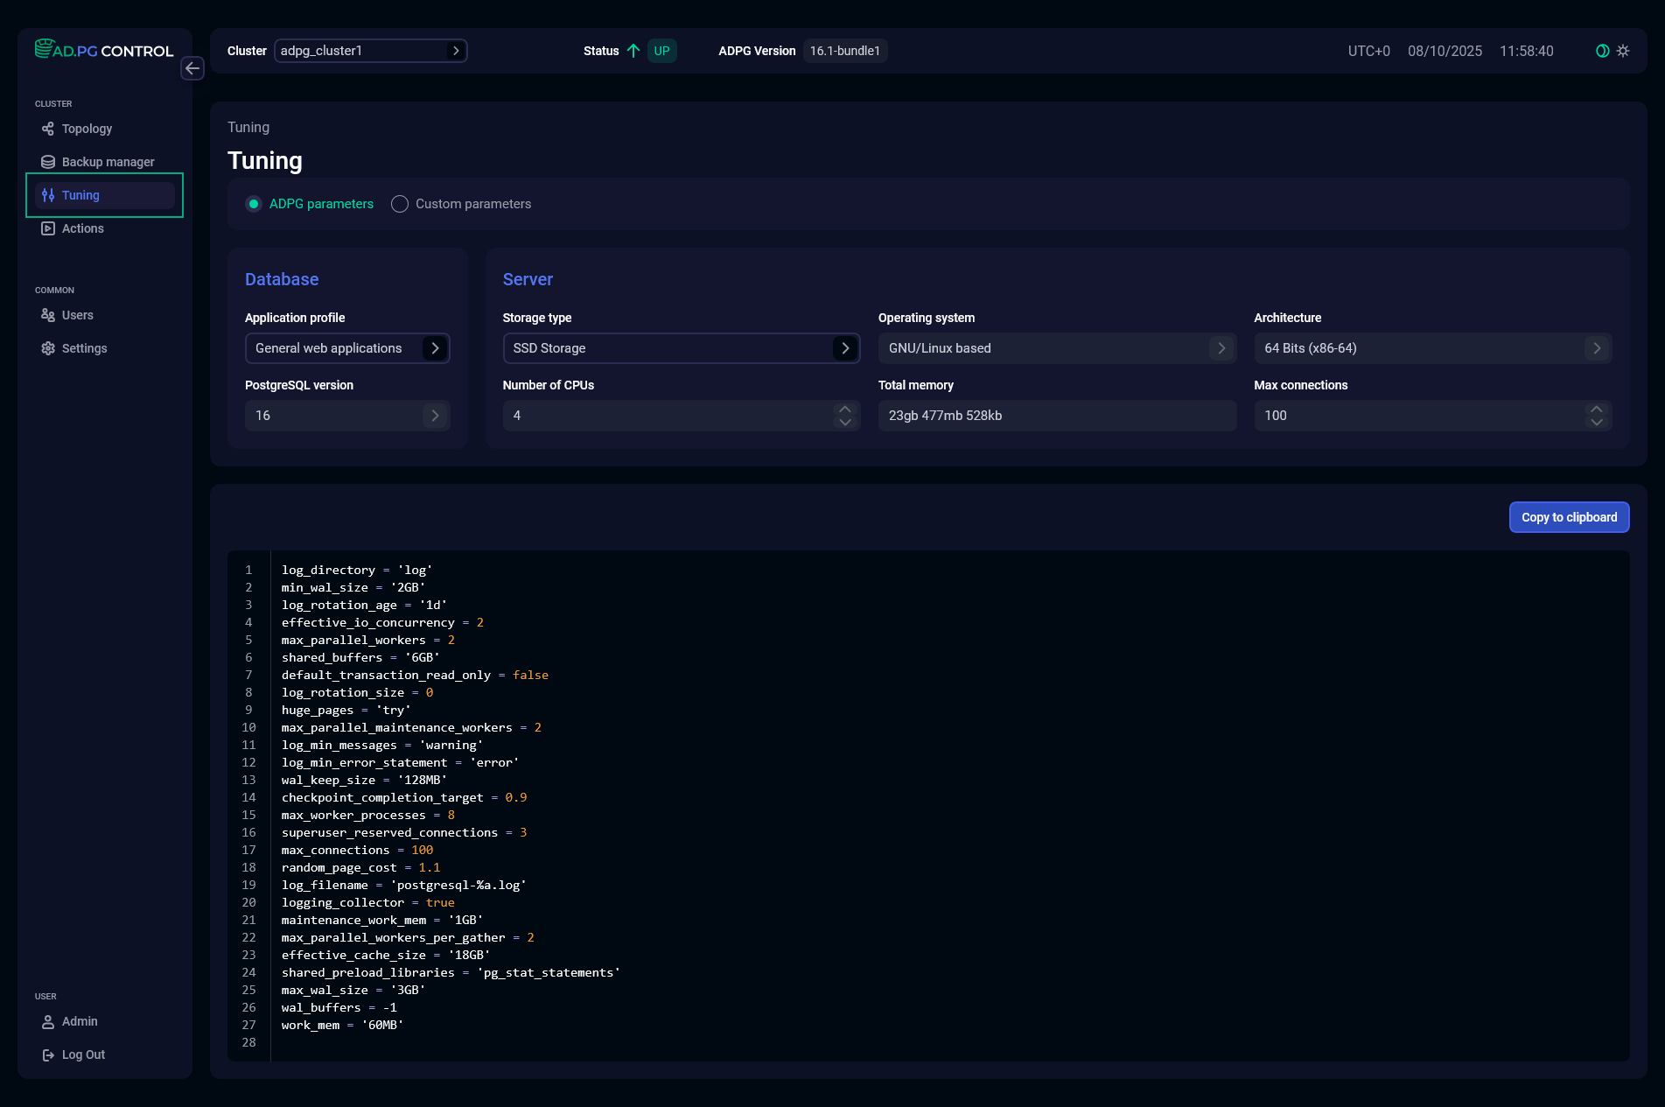Toggle dark mode with the contrast icon

pyautogui.click(x=1601, y=51)
